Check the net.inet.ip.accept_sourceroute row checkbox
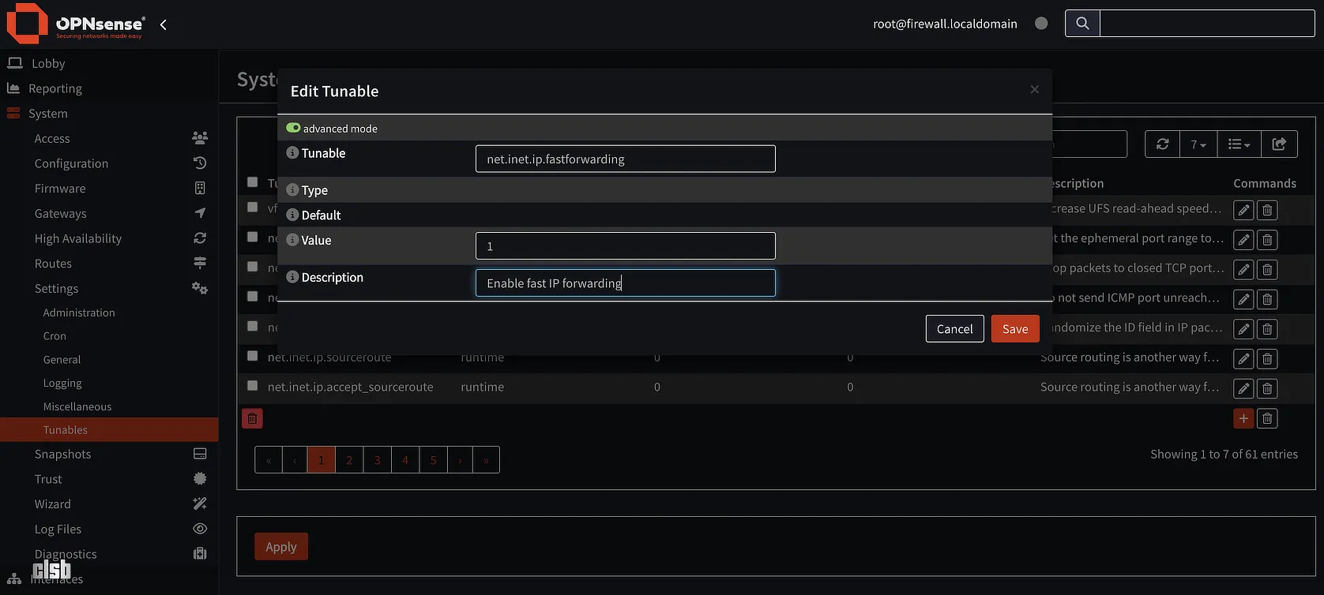The image size is (1324, 595). click(252, 386)
